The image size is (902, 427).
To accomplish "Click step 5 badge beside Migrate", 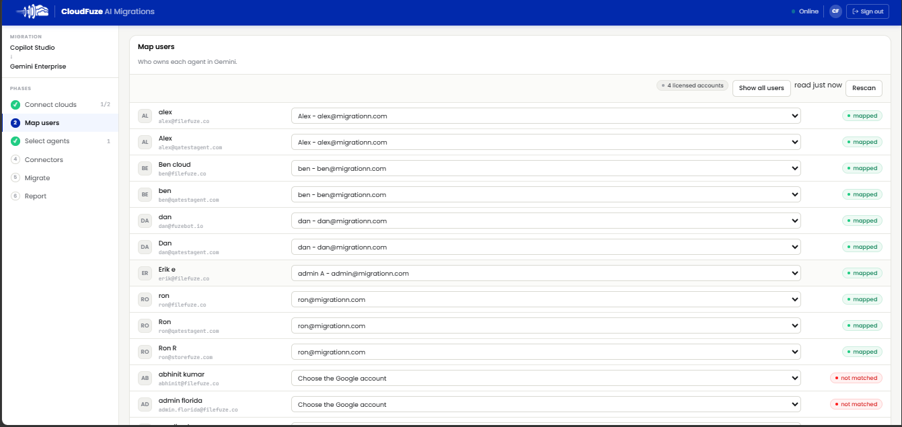I will (x=15, y=178).
